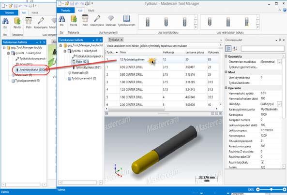Click zoom in plus button in status bar
Screen dimensions: 287x195
click(x=284, y=190)
